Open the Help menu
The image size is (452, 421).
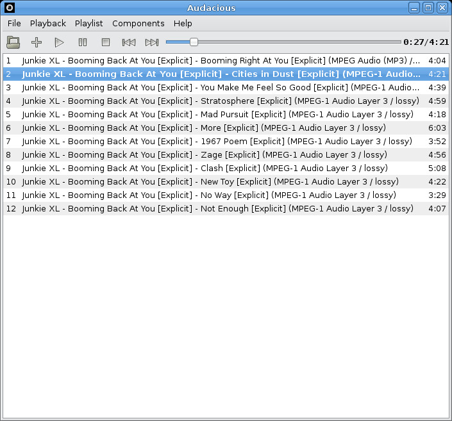[183, 23]
